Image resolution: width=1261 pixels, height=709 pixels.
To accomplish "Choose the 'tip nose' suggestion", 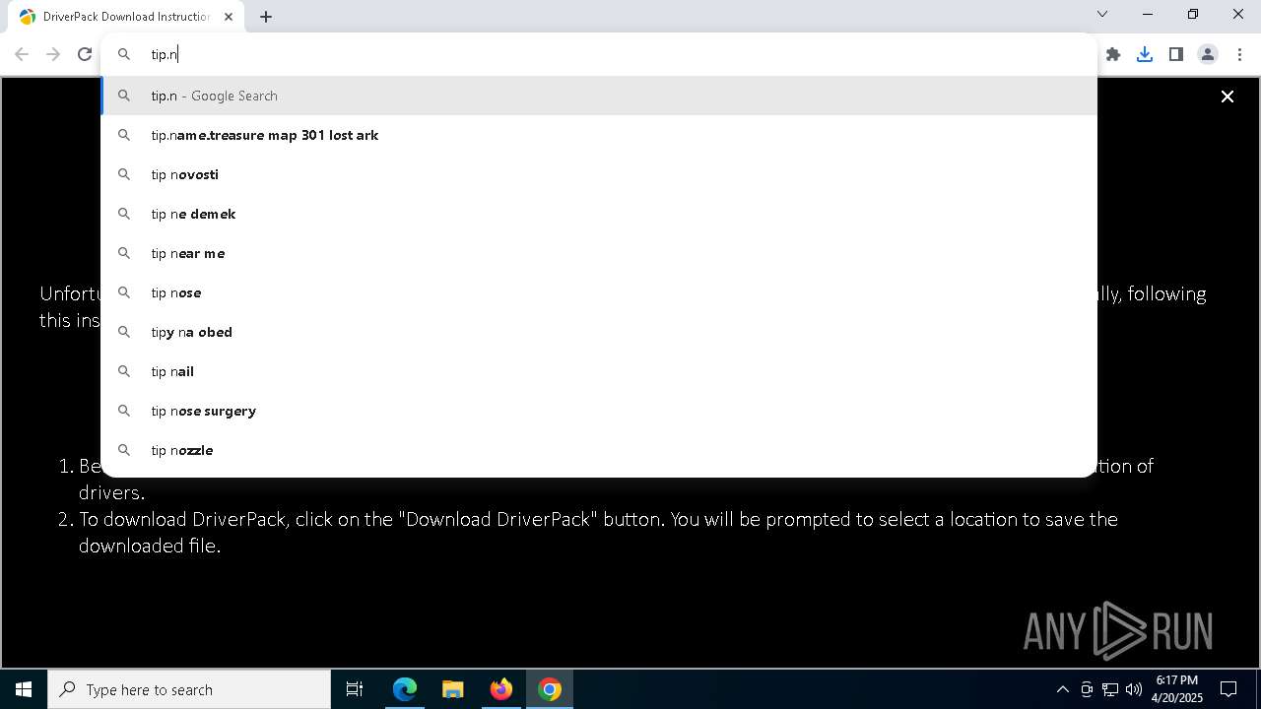I will 599,292.
